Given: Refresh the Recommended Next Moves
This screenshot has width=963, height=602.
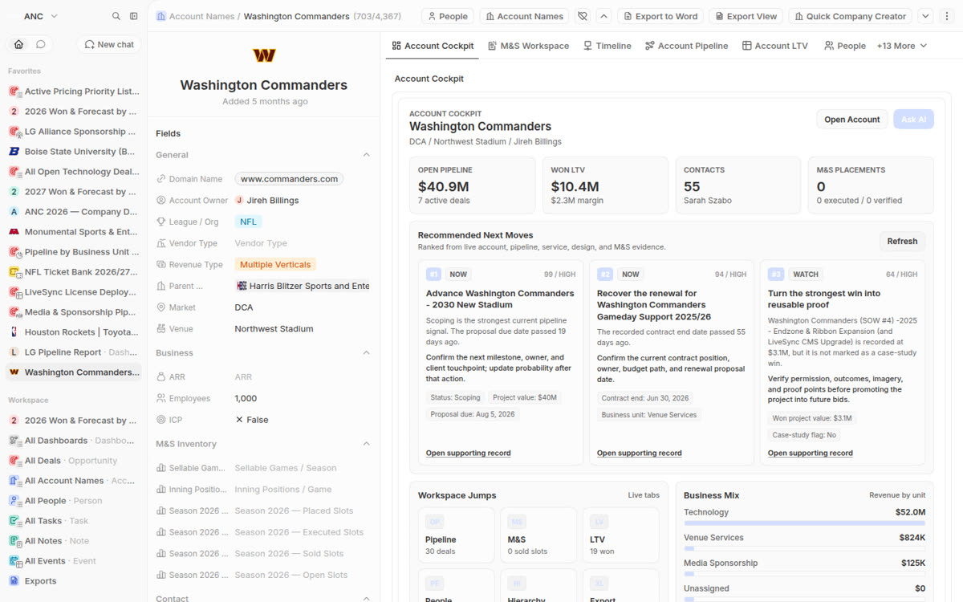Looking at the screenshot, I should (x=902, y=241).
